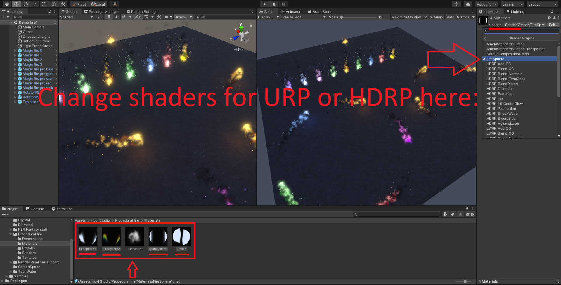Viewport: 561px width, 285px height.
Task: Click the shader Edit button
Action: coord(553,25)
